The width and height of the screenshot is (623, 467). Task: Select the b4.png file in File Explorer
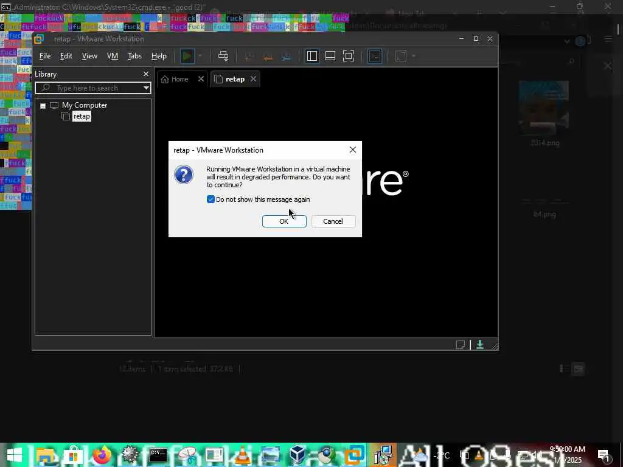click(x=545, y=214)
